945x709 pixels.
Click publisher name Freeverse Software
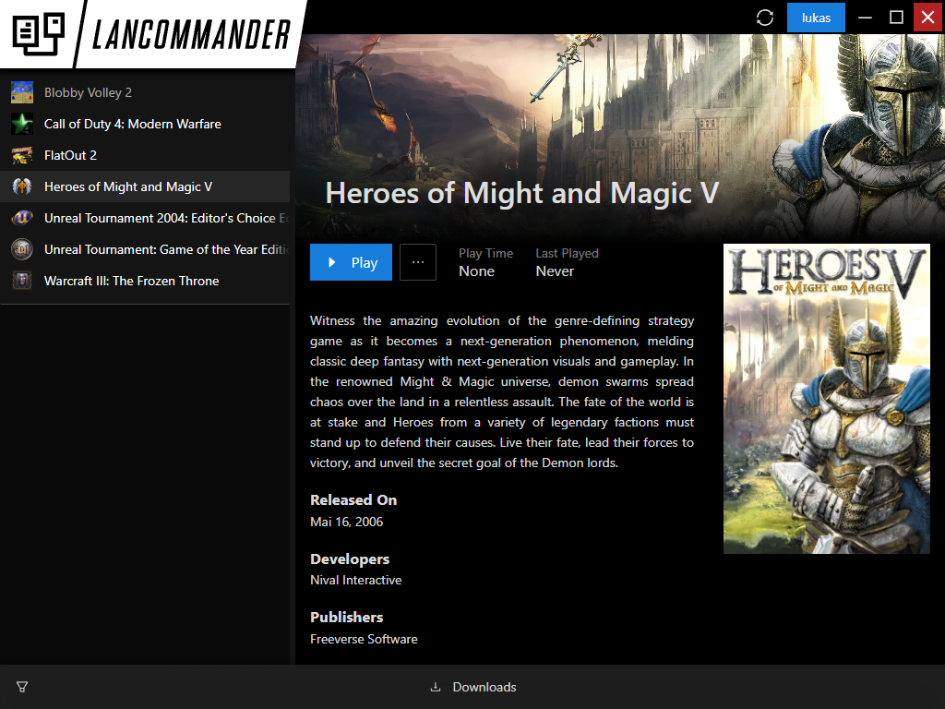click(x=364, y=639)
